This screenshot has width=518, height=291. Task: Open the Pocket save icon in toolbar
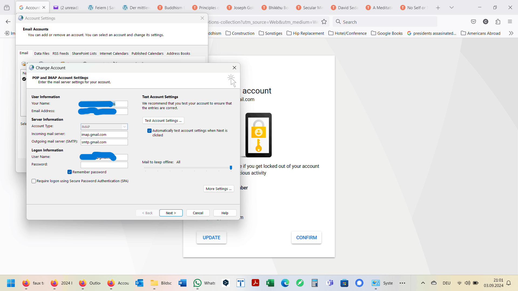[473, 22]
